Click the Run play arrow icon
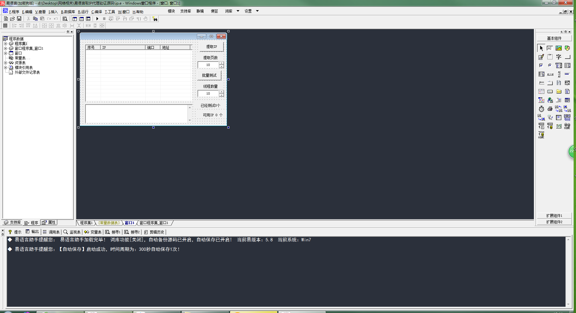This screenshot has height=313, width=576. tap(97, 19)
